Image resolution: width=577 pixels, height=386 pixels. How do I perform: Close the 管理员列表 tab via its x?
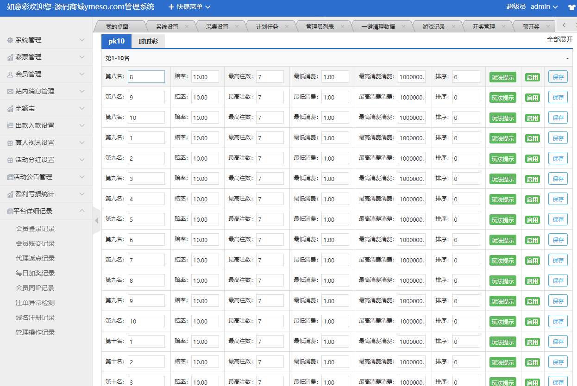(x=342, y=27)
